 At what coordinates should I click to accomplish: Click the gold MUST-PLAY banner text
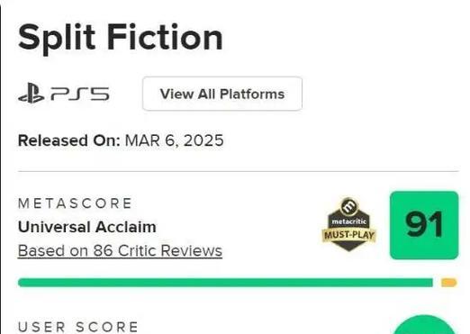tap(349, 235)
